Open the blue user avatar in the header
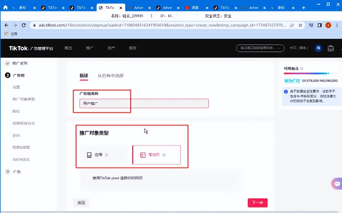This screenshot has width=342, height=213. pos(318,48)
